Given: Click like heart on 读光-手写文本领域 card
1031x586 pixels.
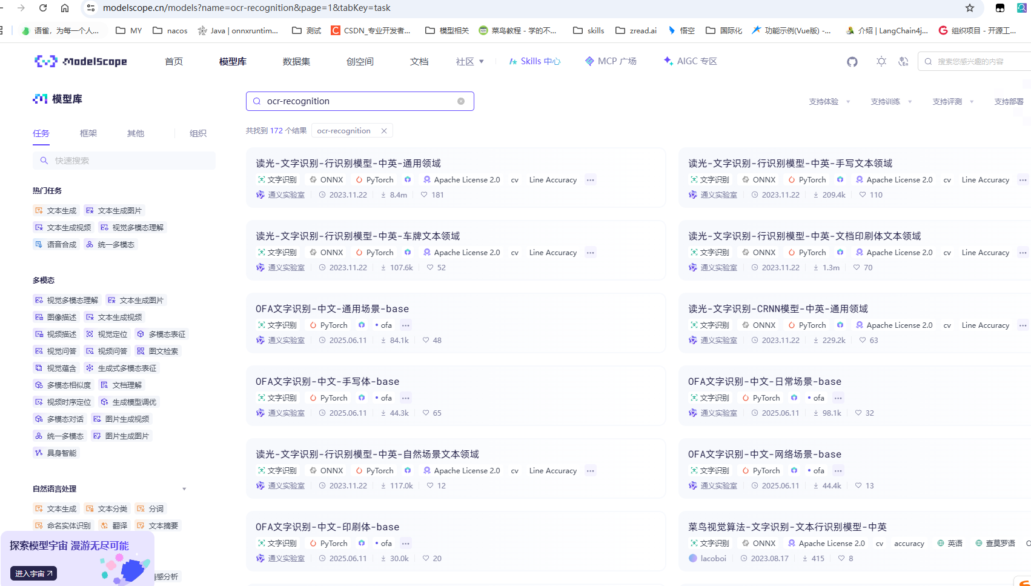Looking at the screenshot, I should tap(863, 195).
